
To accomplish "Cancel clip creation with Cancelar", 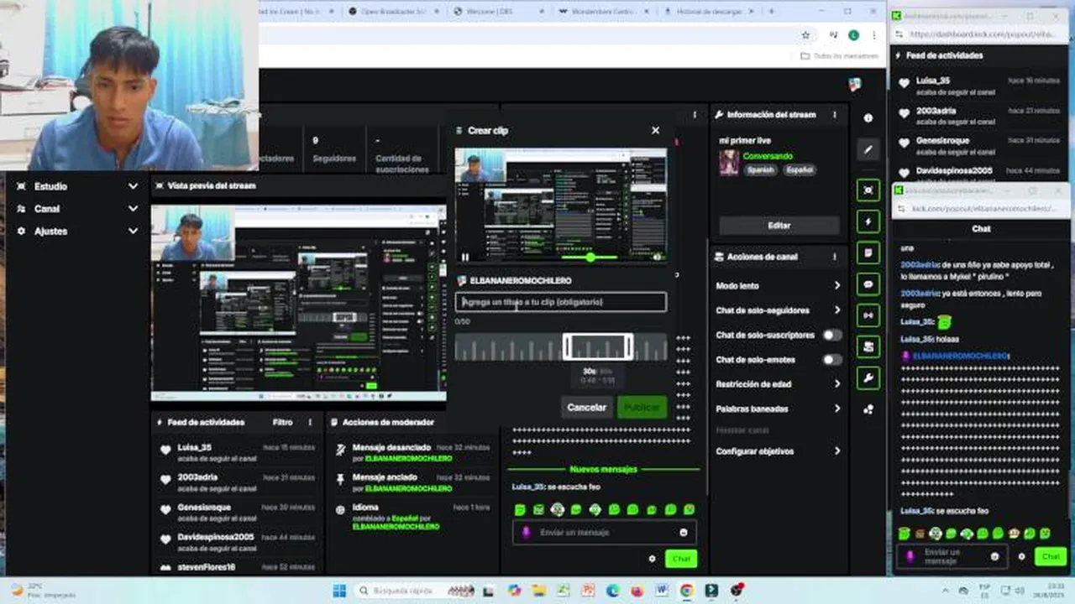I will 586,408.
